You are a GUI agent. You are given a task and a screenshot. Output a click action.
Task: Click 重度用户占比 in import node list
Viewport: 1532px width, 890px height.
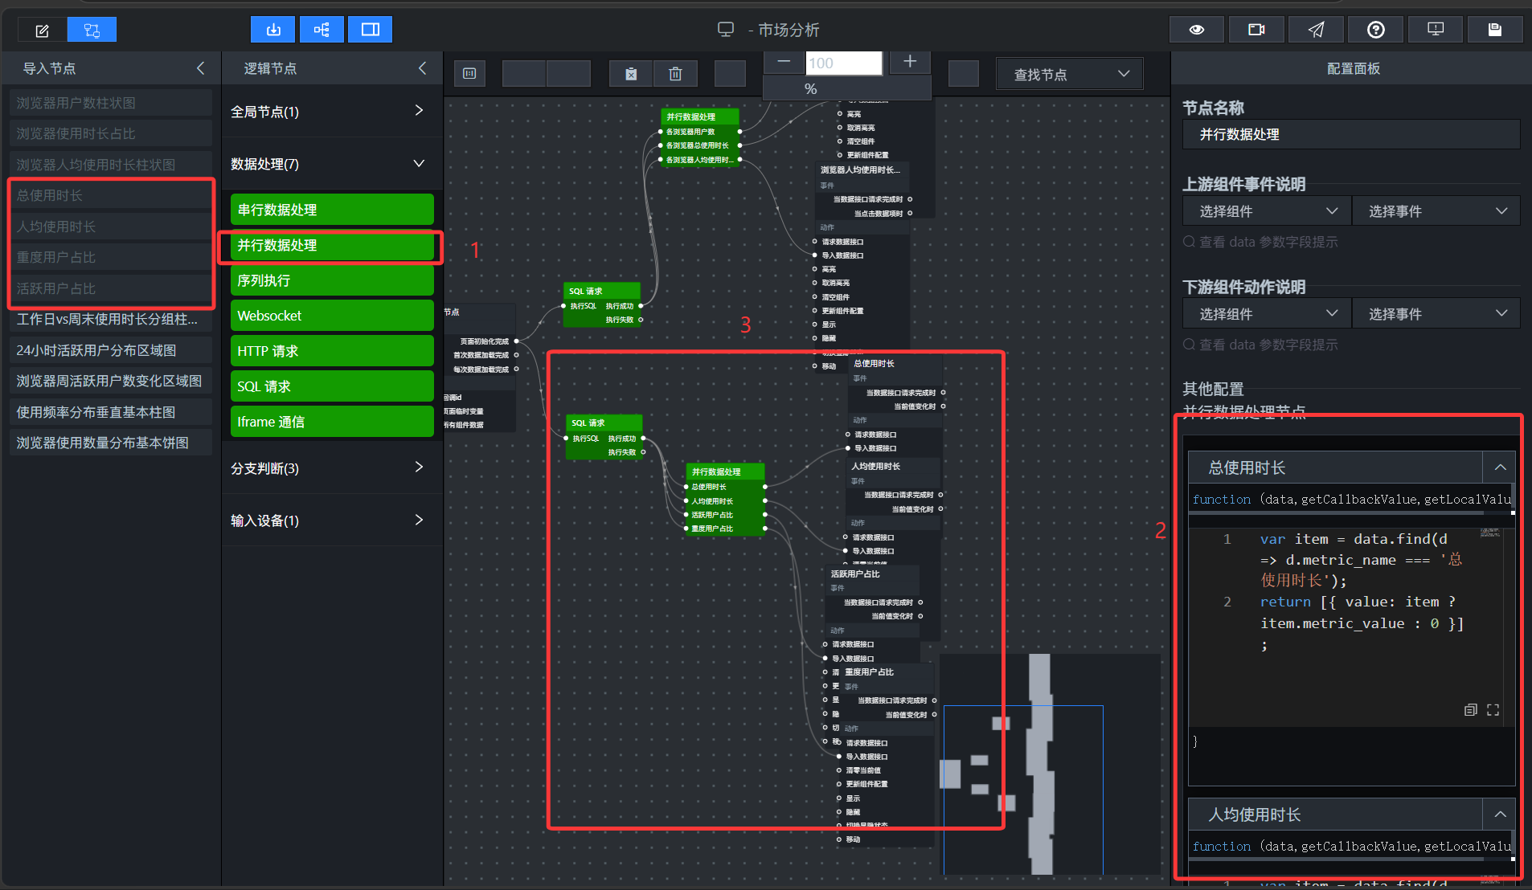click(x=111, y=257)
